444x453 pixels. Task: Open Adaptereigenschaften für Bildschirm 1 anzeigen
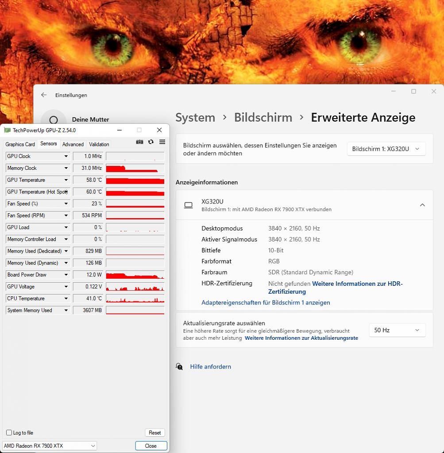click(266, 303)
